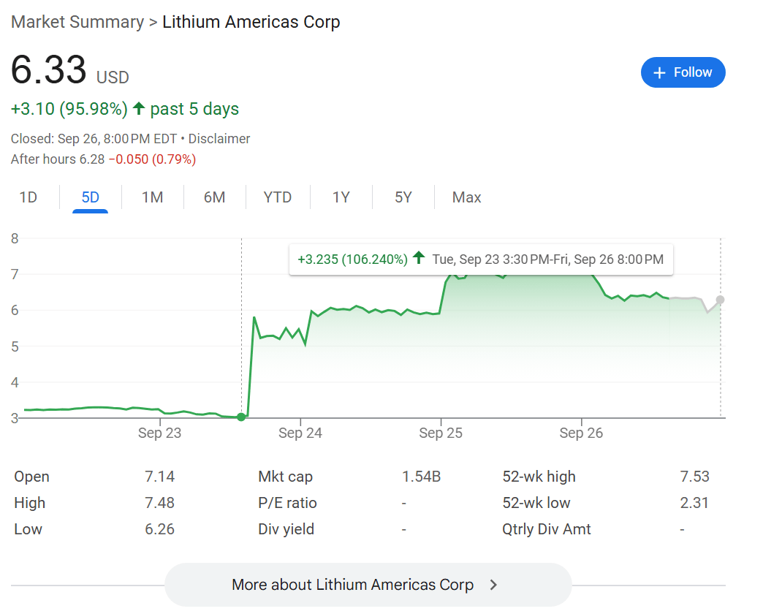
Task: Click the gray end marker dot on chart
Action: (720, 300)
